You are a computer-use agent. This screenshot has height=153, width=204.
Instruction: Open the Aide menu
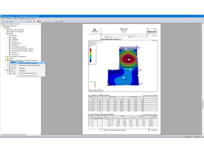coord(33,19)
